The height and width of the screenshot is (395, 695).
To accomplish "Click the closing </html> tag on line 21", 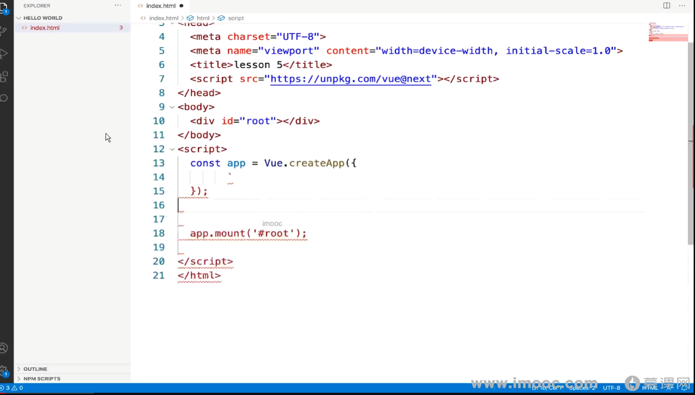I will pos(199,275).
